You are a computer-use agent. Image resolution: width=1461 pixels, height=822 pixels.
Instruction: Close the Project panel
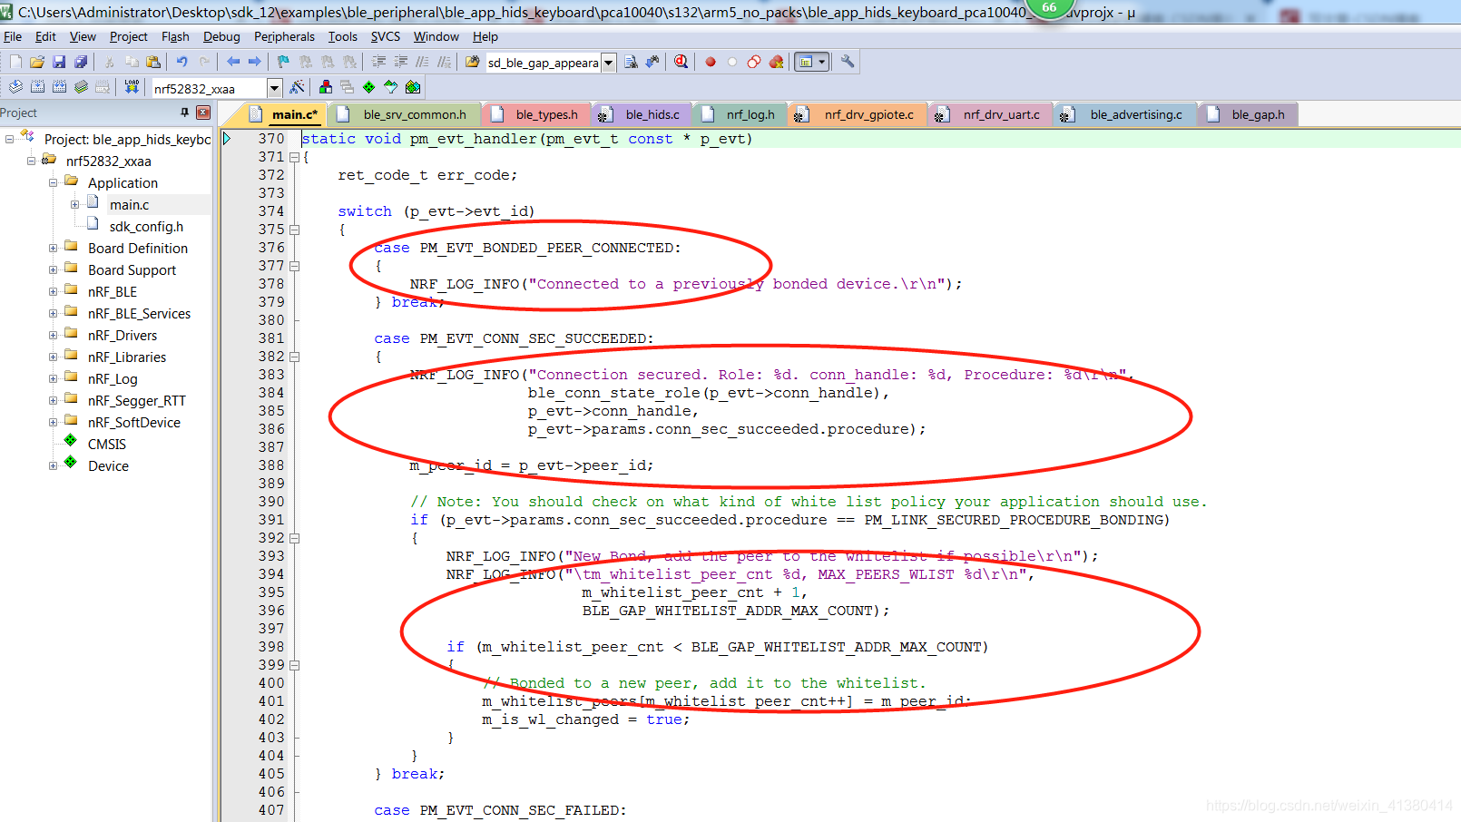coord(203,113)
